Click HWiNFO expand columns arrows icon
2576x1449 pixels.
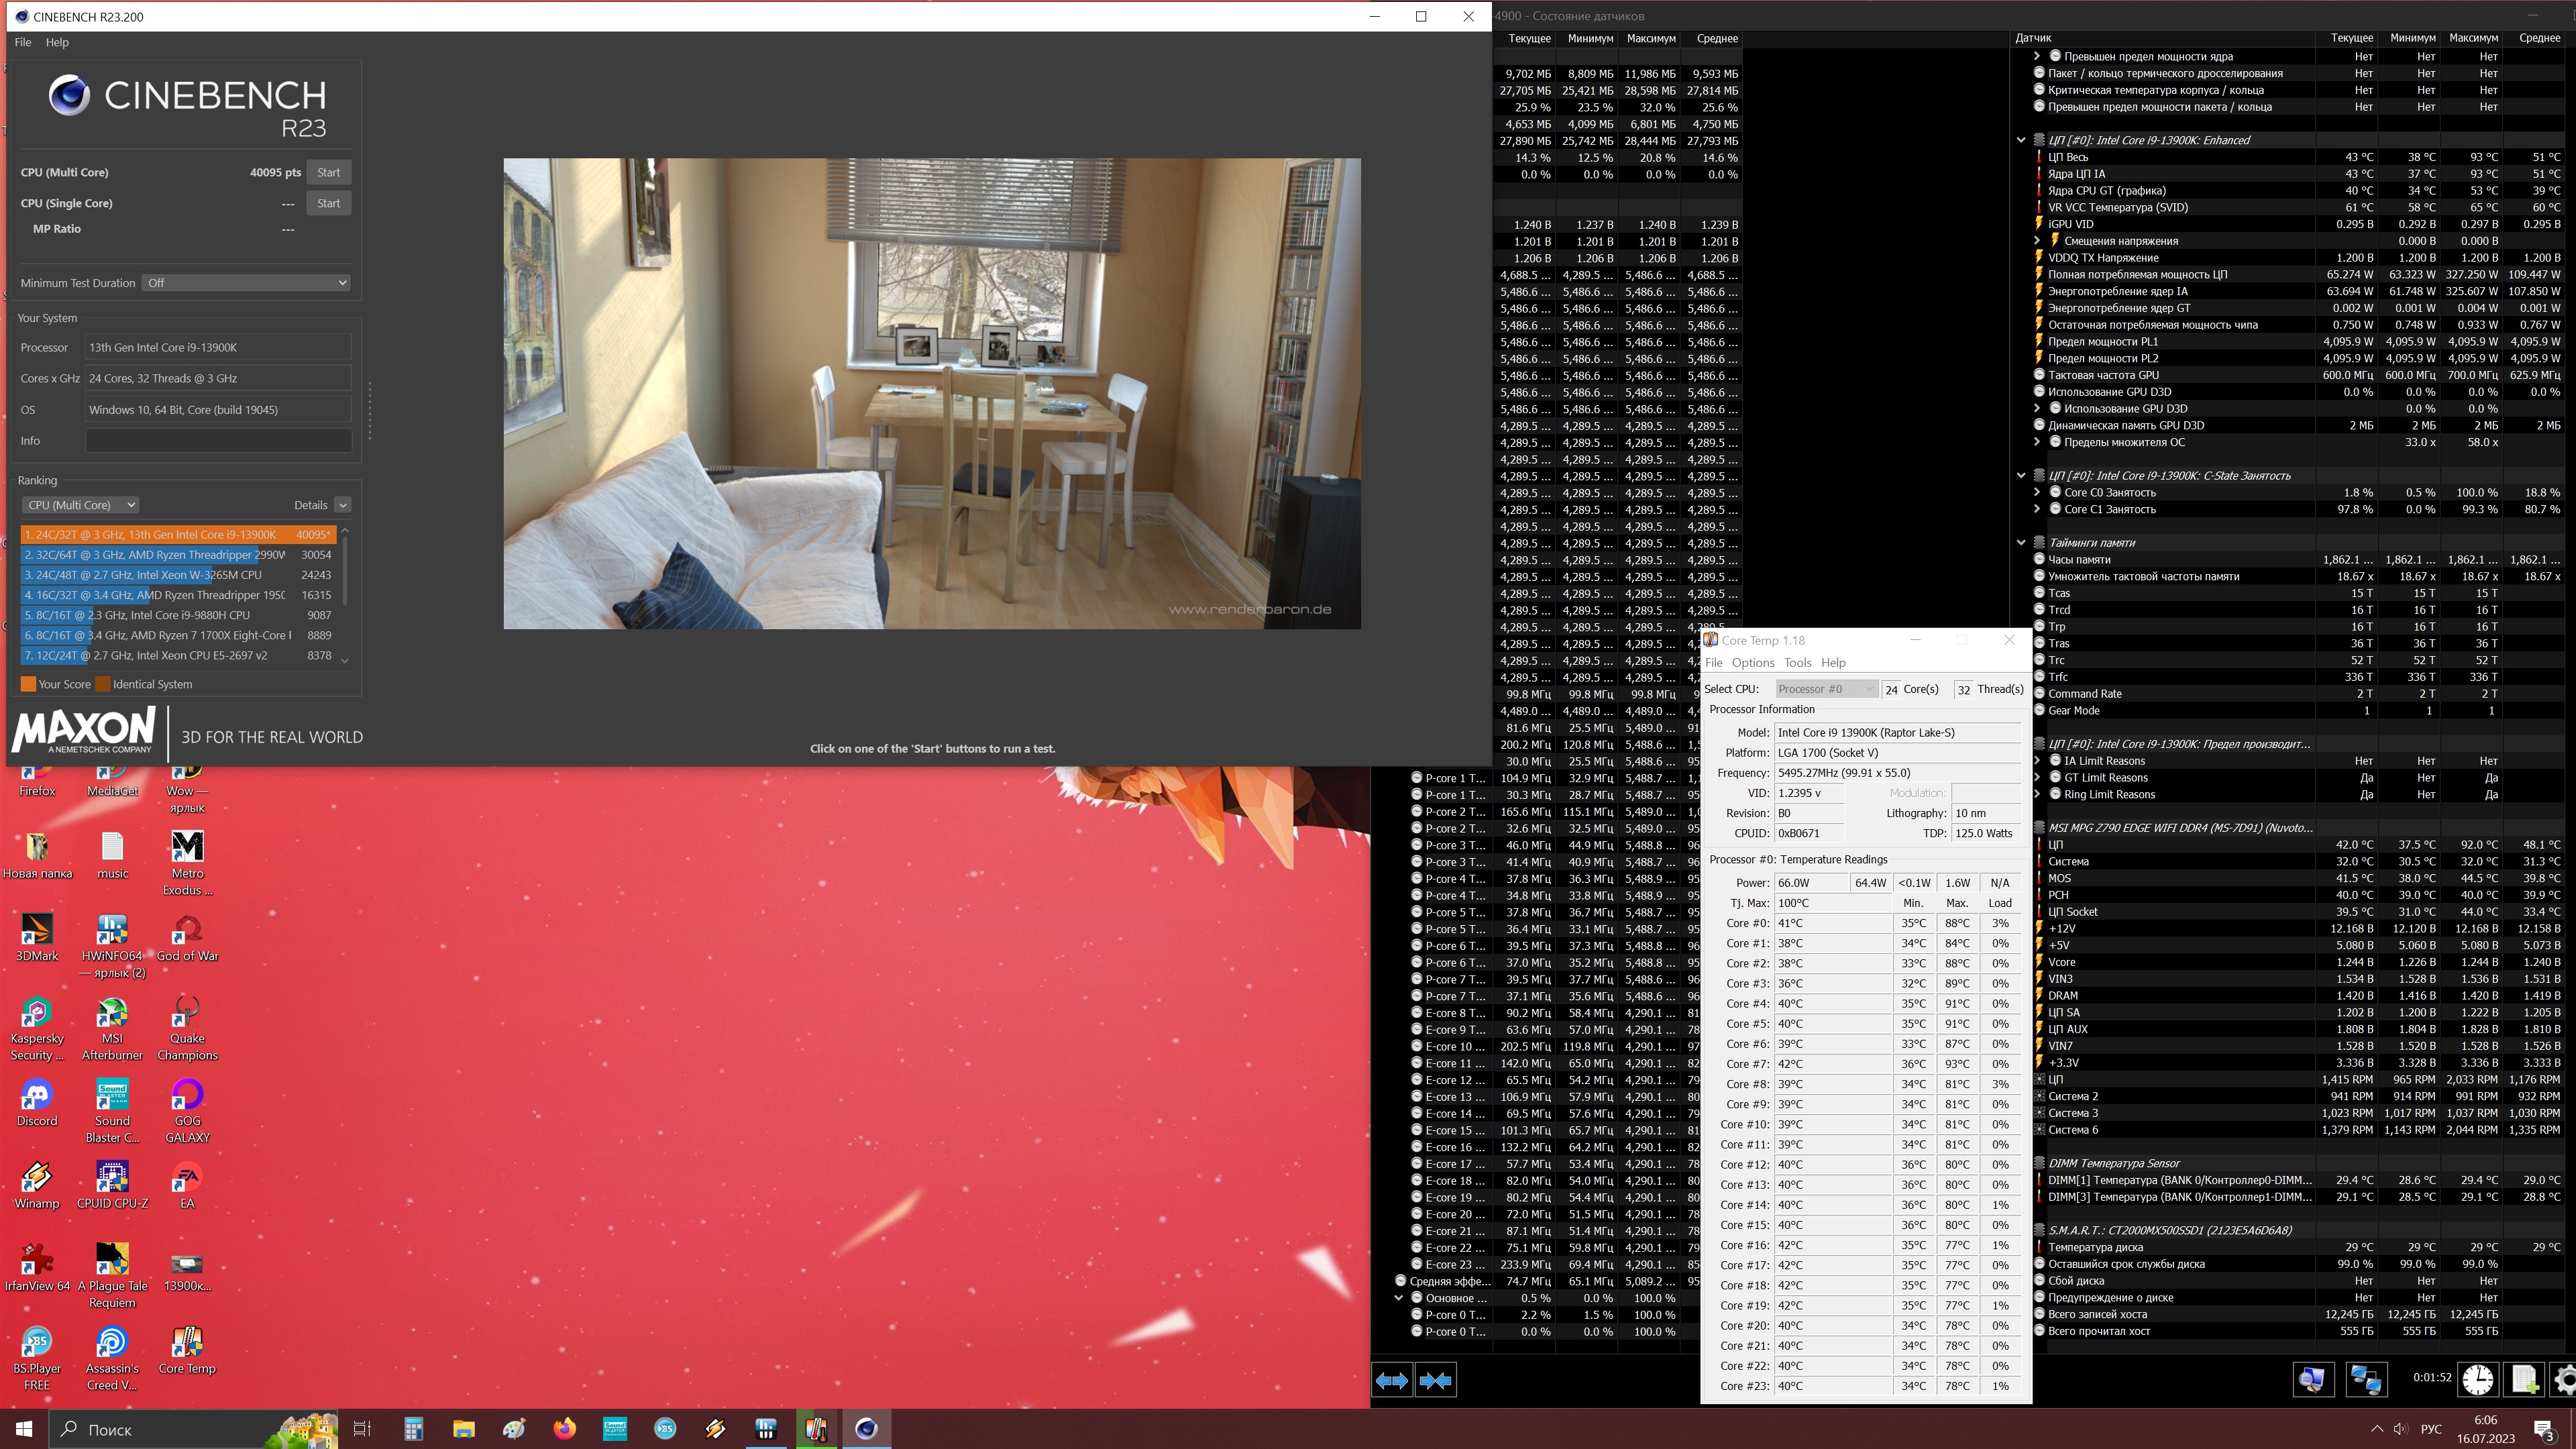coord(1391,1380)
